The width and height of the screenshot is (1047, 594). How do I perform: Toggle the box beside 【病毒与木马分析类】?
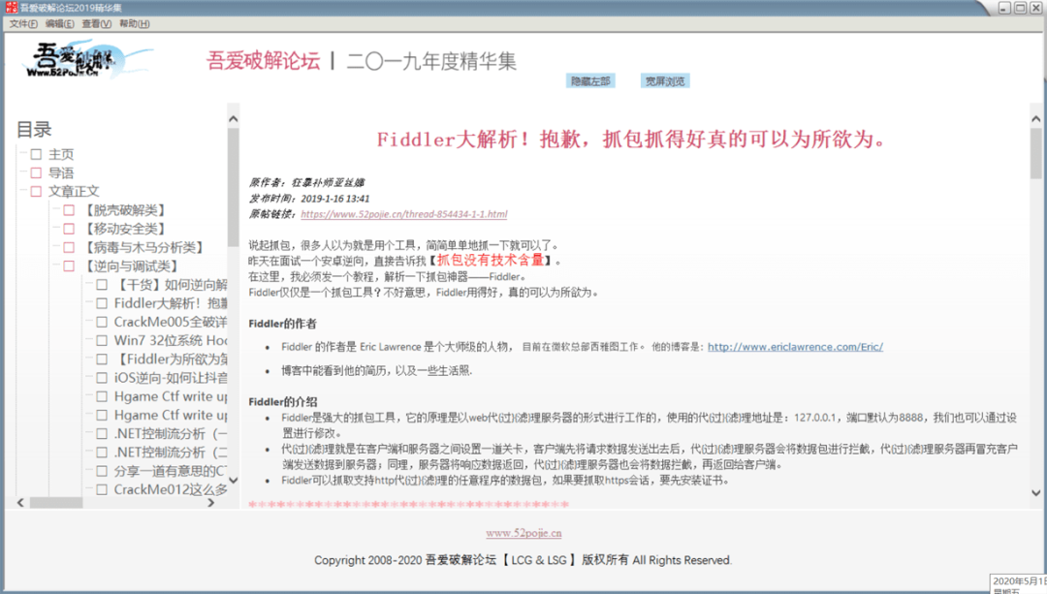pyautogui.click(x=69, y=248)
